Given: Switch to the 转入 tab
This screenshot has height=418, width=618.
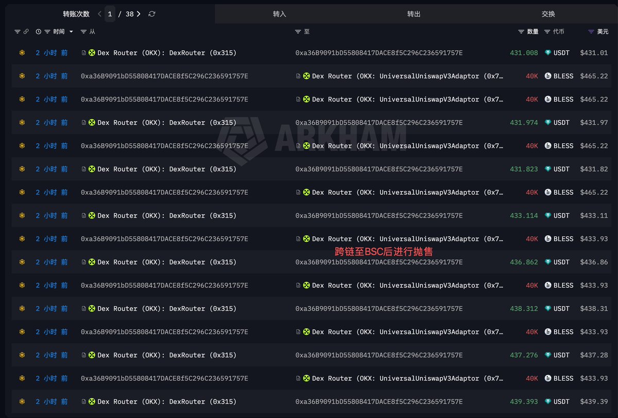Looking at the screenshot, I should click(x=280, y=14).
